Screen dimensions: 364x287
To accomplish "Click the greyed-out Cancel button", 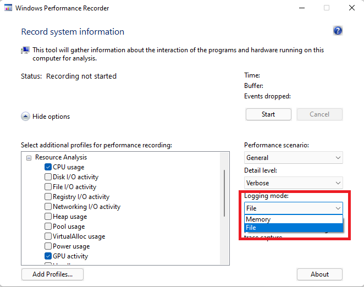I will (319, 114).
